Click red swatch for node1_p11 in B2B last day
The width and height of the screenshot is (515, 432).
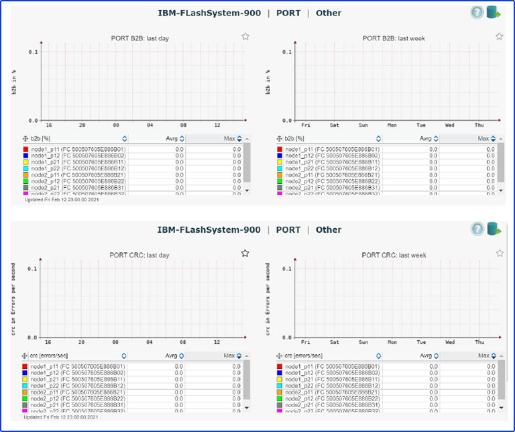25,149
